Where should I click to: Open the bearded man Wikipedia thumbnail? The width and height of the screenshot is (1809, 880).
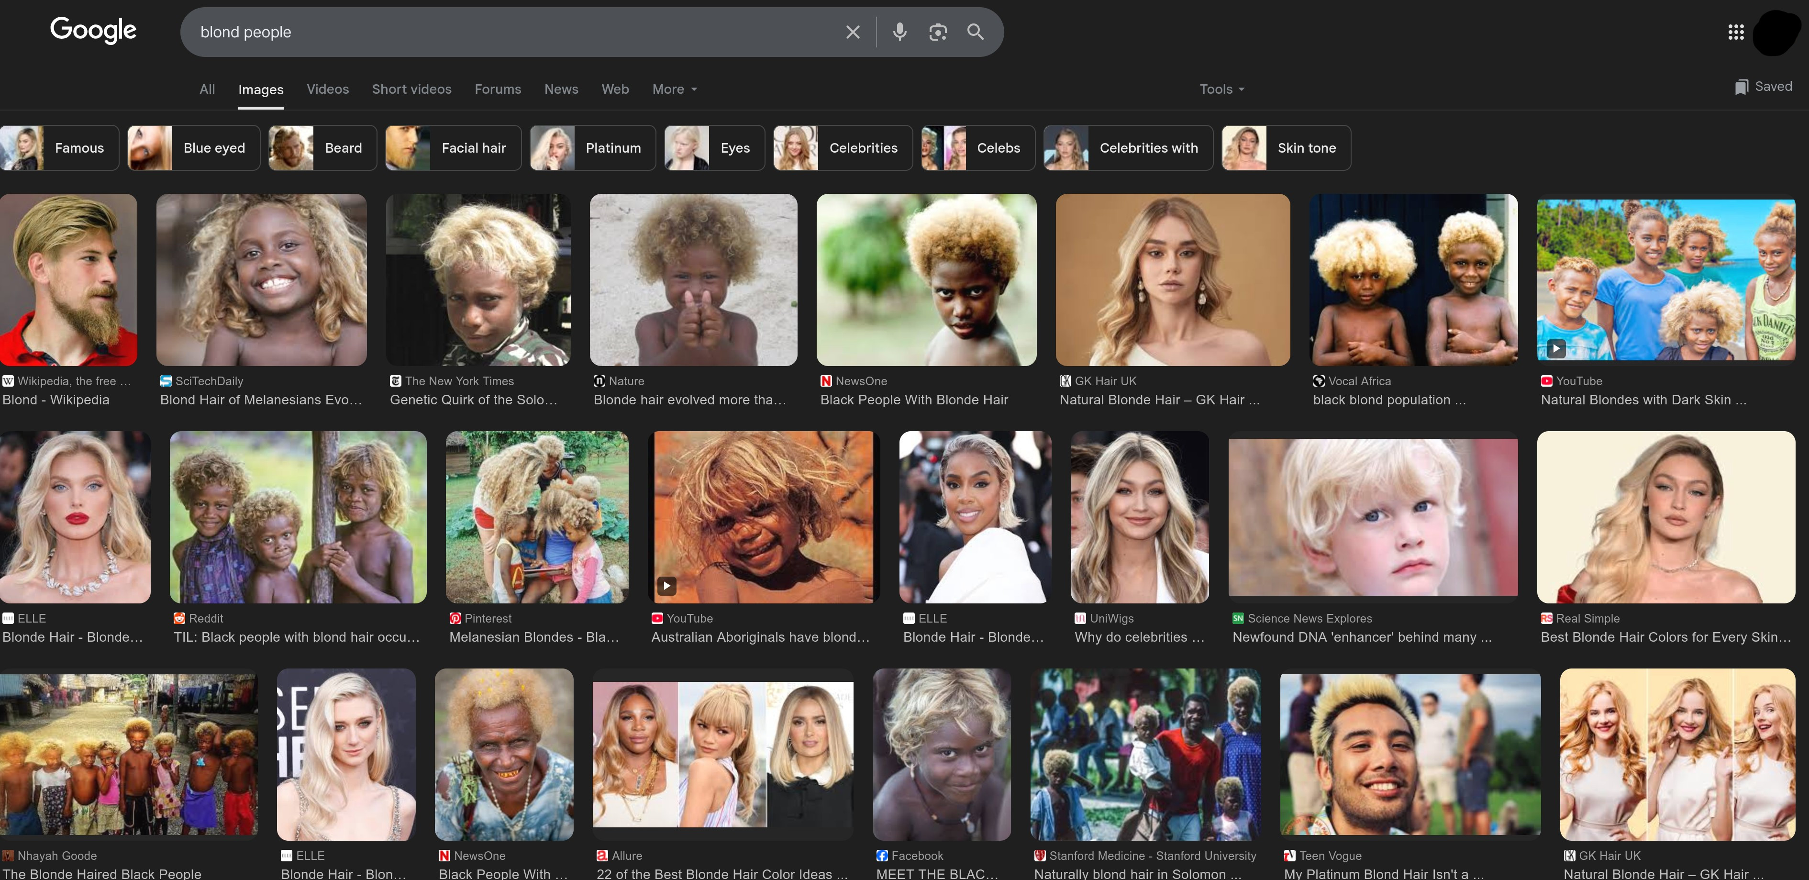[x=69, y=279]
